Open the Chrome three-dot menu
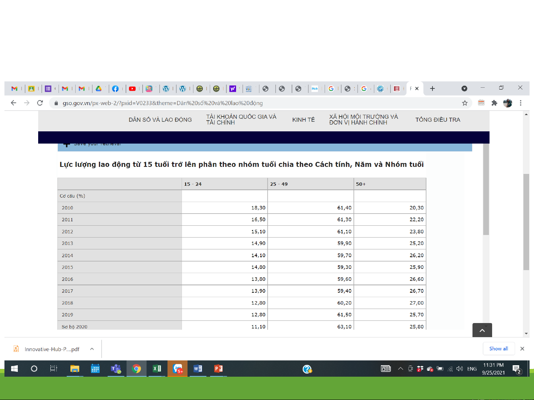534x400 pixels. (x=521, y=103)
